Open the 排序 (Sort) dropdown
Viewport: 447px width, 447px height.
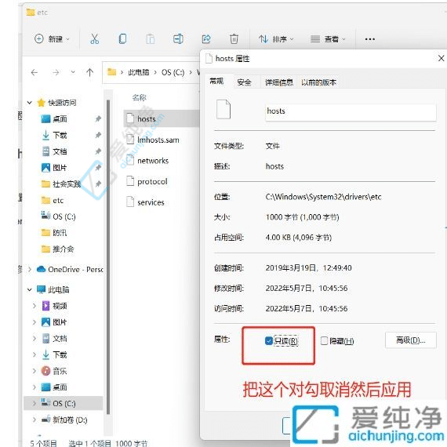pos(276,38)
